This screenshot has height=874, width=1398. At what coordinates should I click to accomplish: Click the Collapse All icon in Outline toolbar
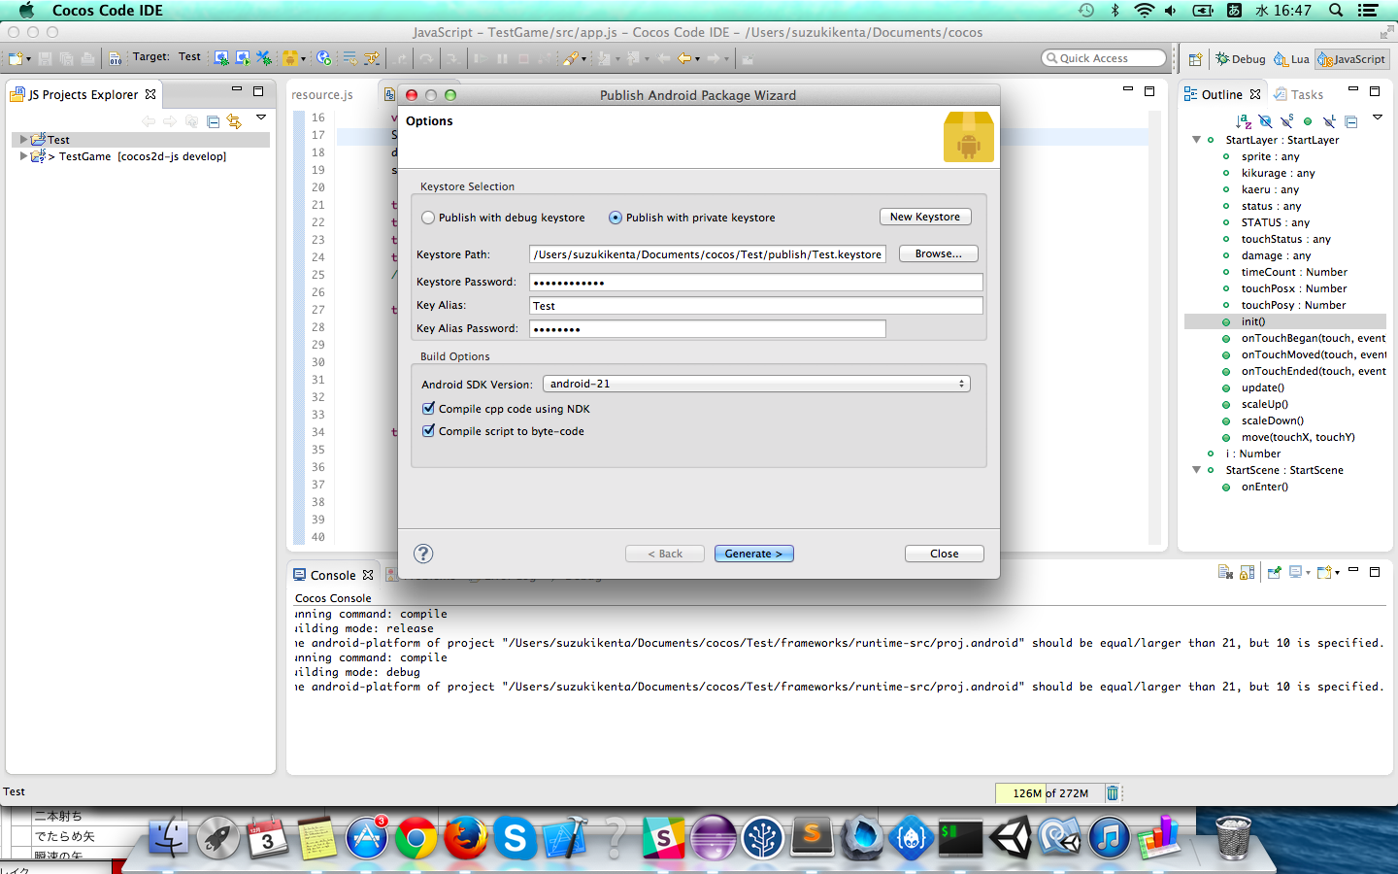pyautogui.click(x=1350, y=121)
